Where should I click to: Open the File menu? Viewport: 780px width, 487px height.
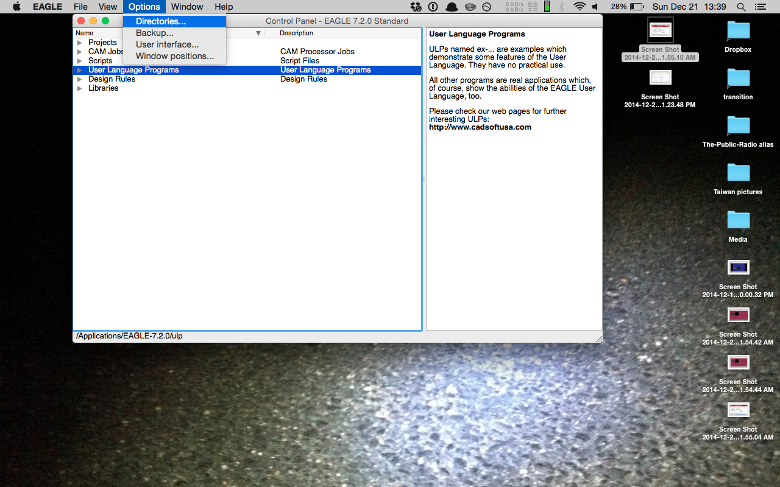(80, 7)
